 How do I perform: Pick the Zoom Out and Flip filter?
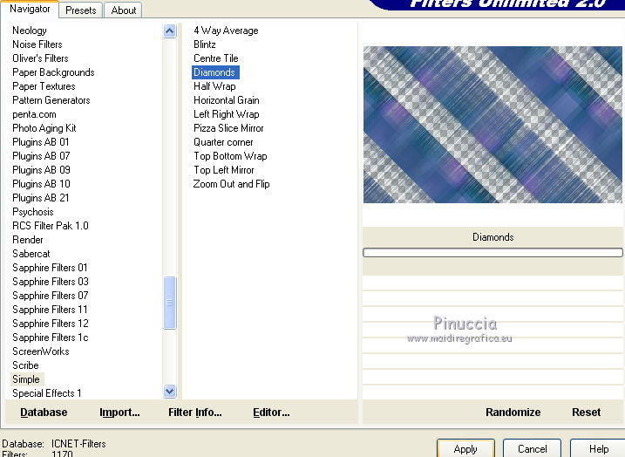click(231, 184)
